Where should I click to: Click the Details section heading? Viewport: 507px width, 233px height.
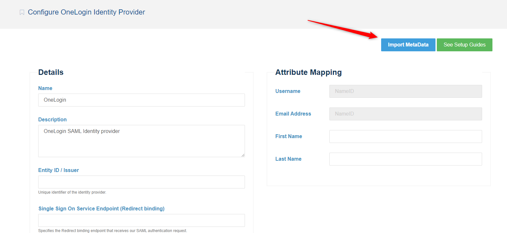[51, 72]
